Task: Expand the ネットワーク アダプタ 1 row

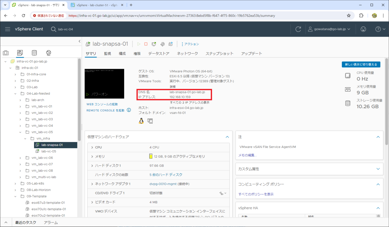Action: (92, 184)
